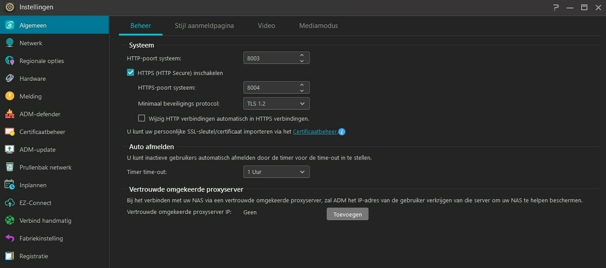The height and width of the screenshot is (268, 606).
Task: Click the Certificaatbeheer certificate icon
Action: (x=10, y=132)
